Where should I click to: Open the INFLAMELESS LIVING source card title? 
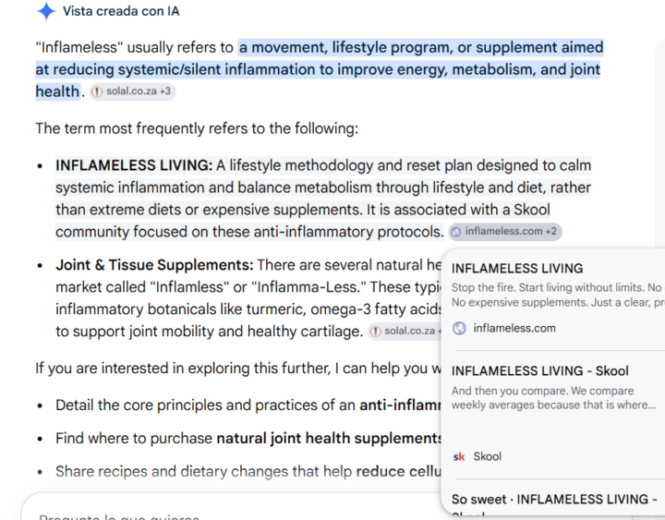tap(517, 269)
